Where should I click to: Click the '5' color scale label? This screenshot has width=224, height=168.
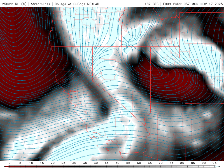[20, 163]
